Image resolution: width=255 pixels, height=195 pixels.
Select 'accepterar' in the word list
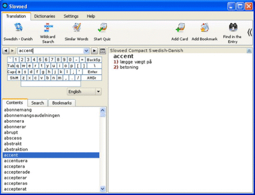click(51, 178)
